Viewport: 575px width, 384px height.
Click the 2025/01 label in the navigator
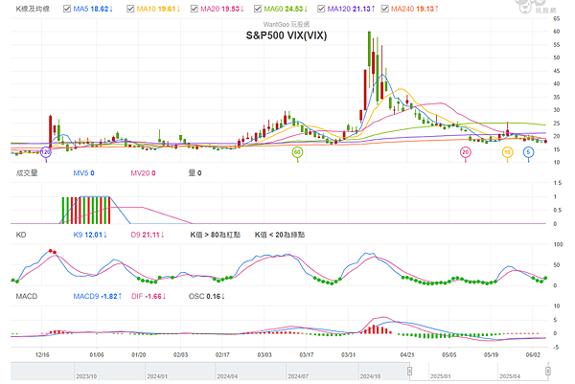click(x=440, y=376)
